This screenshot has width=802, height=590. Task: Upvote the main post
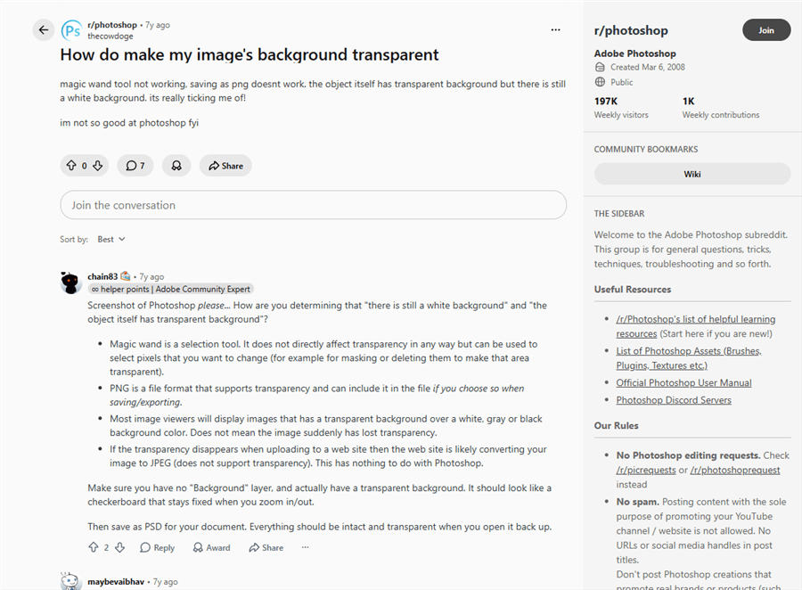[71, 165]
